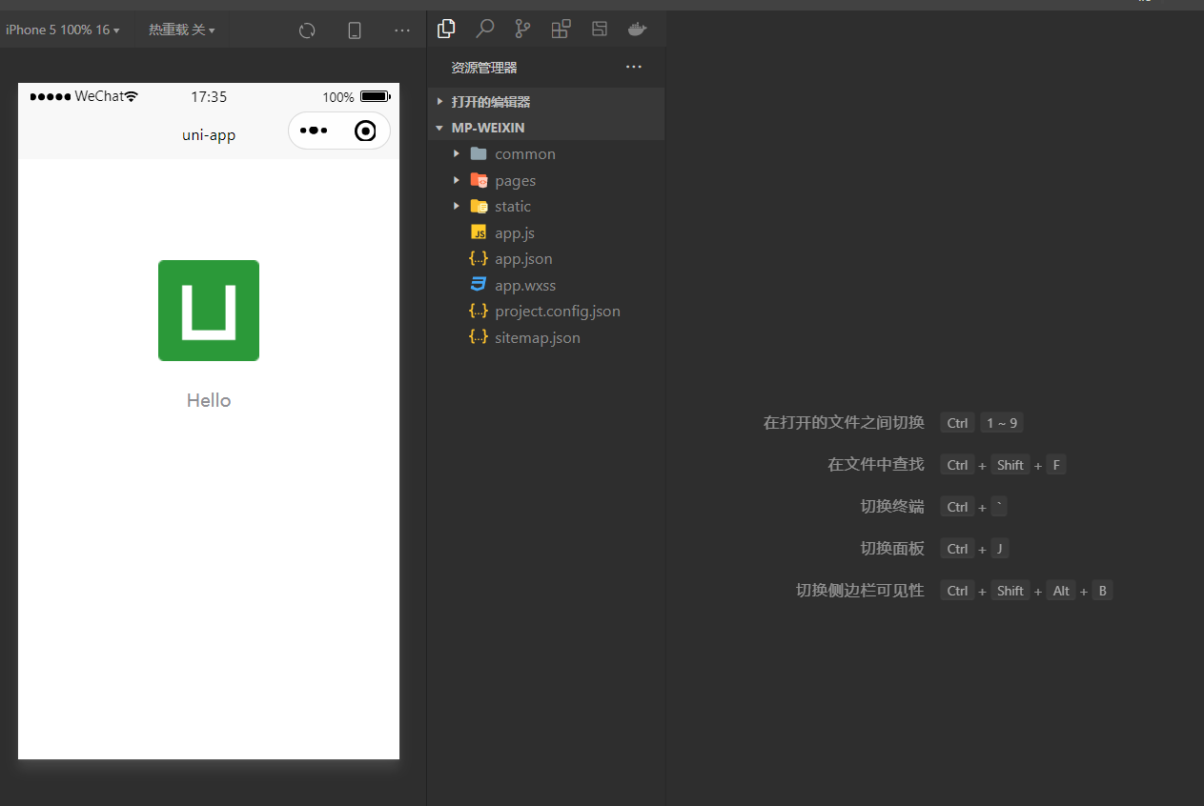Click the 切换面板 hint
The image size is (1204, 806).
click(x=892, y=548)
